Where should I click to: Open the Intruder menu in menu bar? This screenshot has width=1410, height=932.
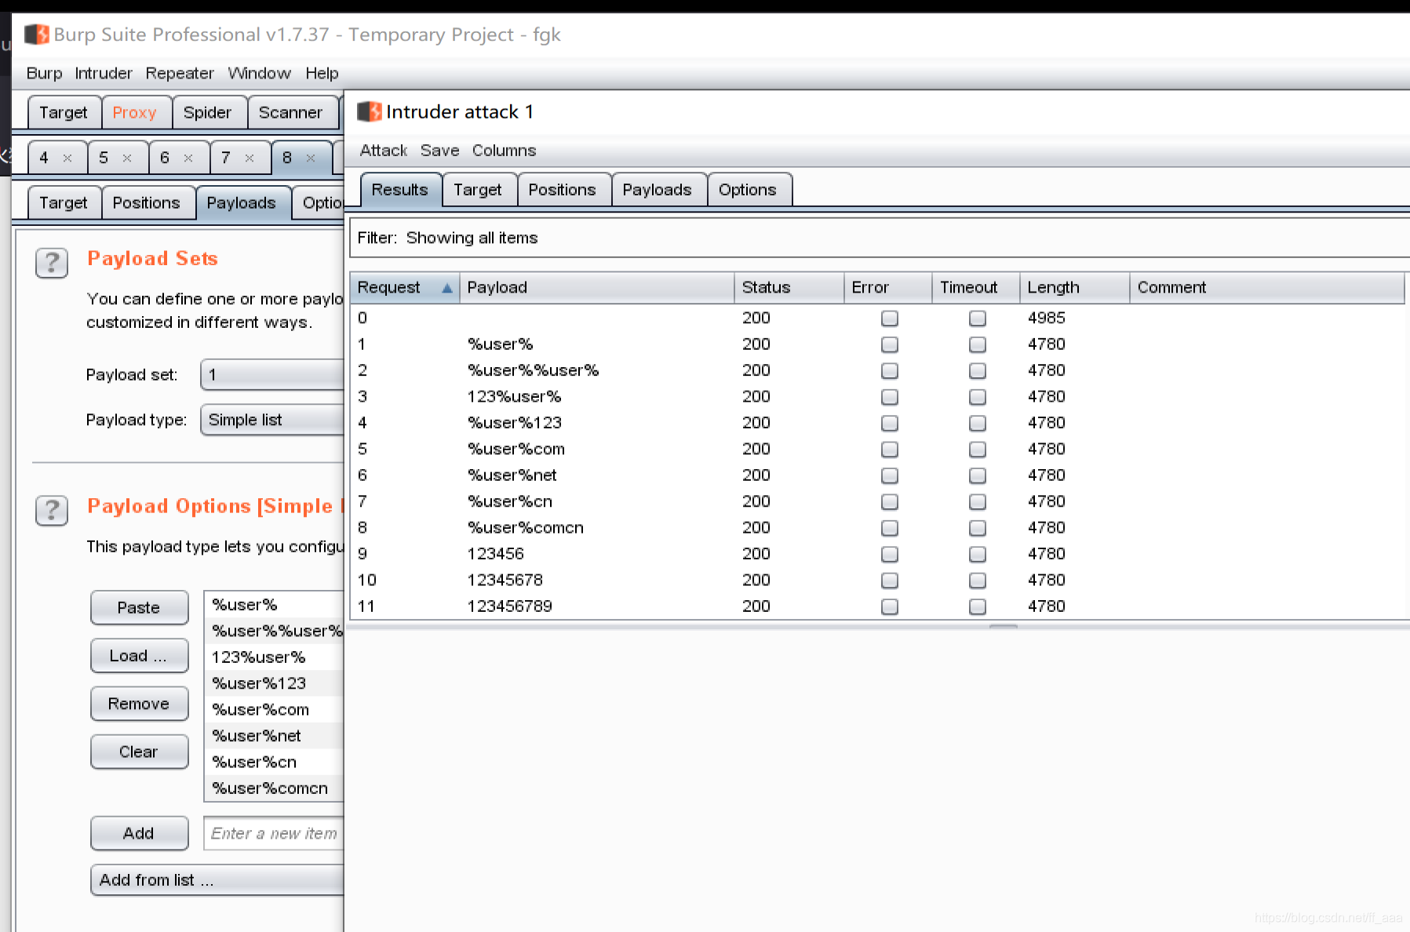click(104, 73)
